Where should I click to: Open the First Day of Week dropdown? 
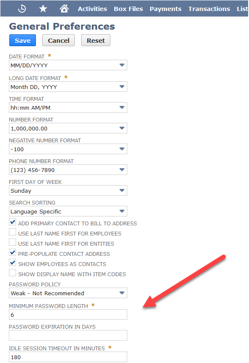click(68, 191)
